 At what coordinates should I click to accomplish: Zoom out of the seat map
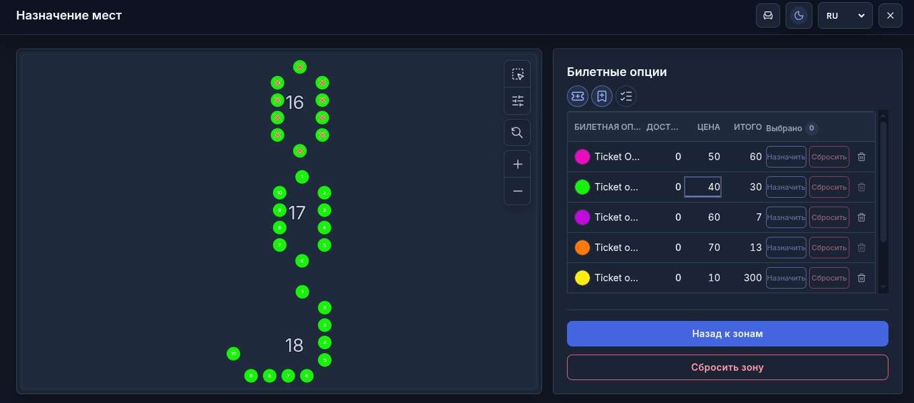click(x=517, y=191)
